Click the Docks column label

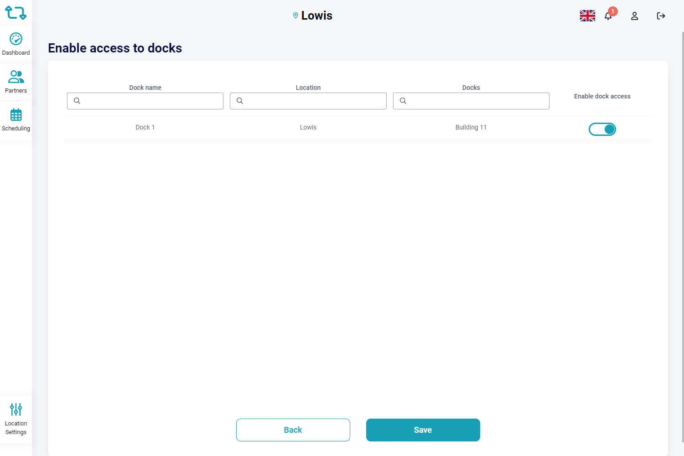point(471,88)
